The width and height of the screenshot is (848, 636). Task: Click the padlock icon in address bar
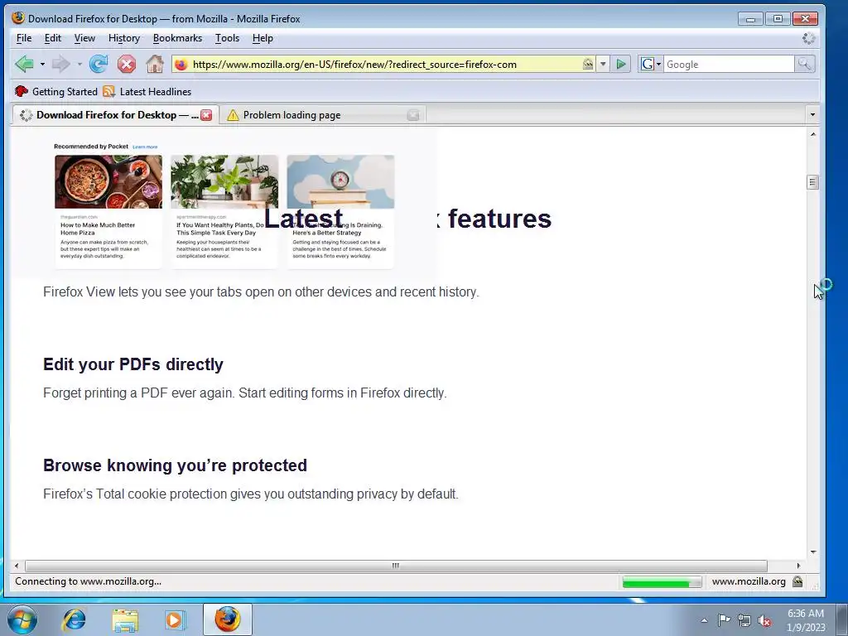coord(587,65)
